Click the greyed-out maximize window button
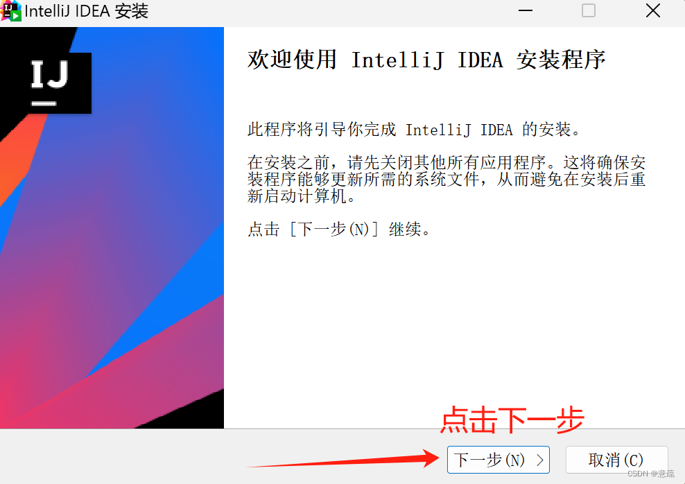The height and width of the screenshot is (484, 685). [x=589, y=10]
